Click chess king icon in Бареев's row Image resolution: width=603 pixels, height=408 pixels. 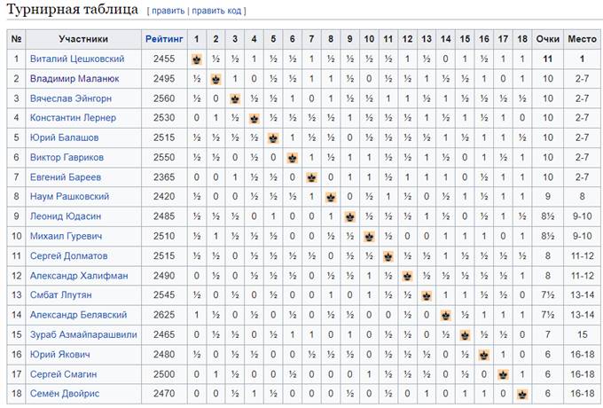[x=311, y=177]
